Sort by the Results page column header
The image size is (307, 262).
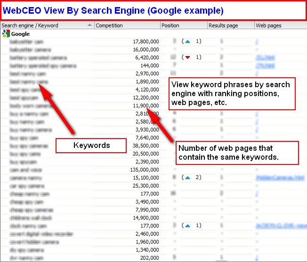(231, 25)
